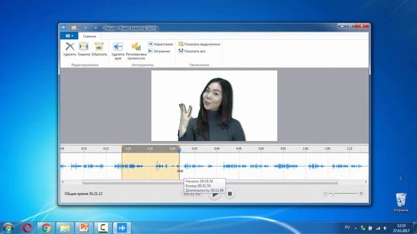Show hidden tray icons arrow

[356, 228]
